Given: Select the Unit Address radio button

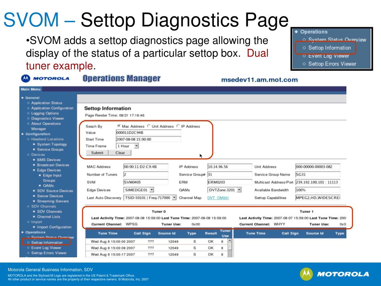Looking at the screenshot, I should click(x=149, y=126).
